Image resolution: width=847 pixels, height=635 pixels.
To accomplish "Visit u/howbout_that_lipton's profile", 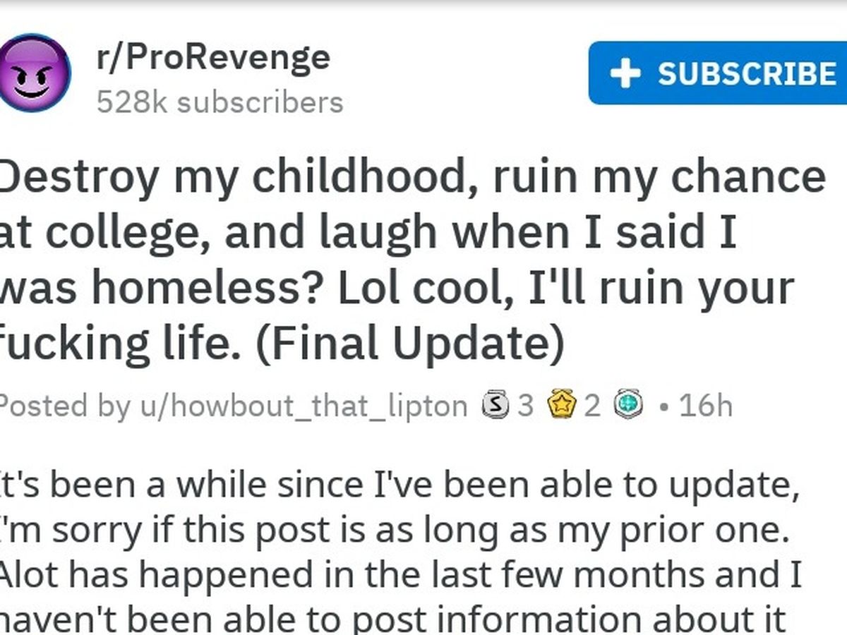I will coord(303,406).
